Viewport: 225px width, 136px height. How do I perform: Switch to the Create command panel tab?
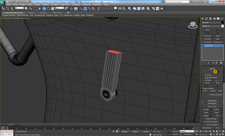[203, 19]
